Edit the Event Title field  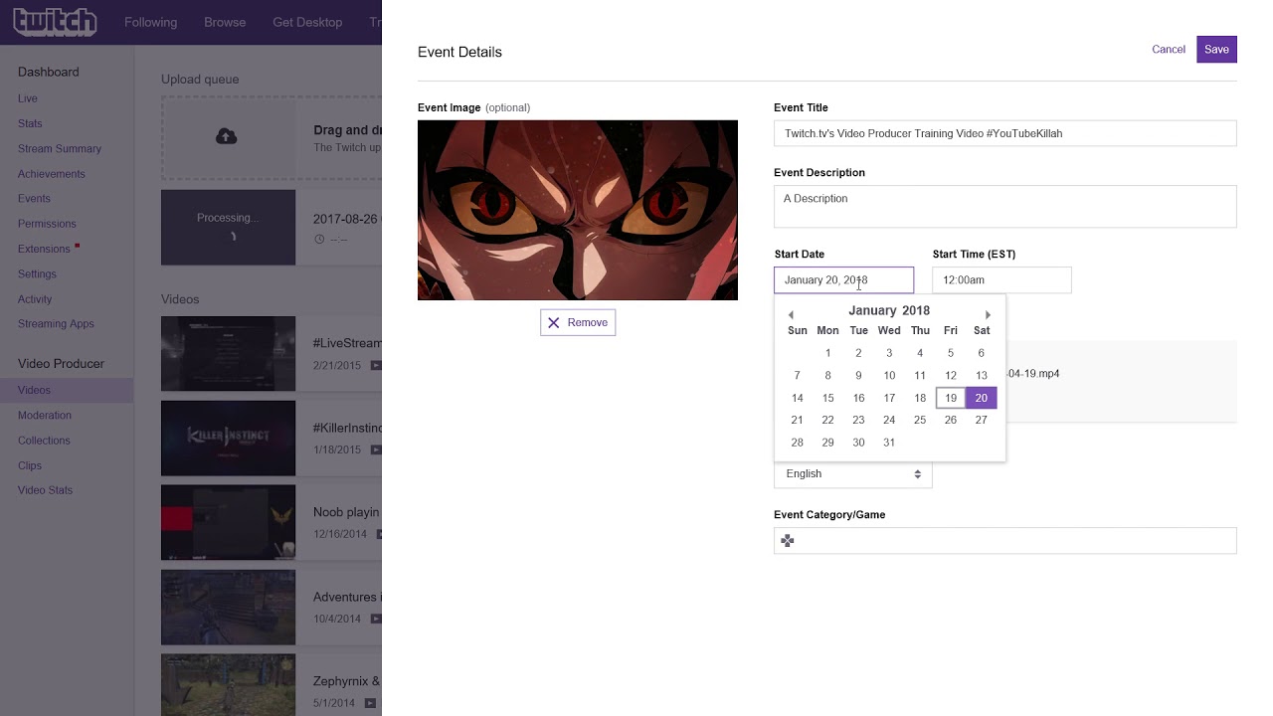[x=1004, y=133]
